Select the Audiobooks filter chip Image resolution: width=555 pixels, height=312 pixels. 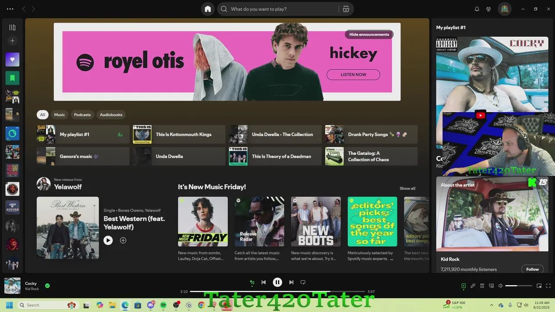[x=111, y=115]
